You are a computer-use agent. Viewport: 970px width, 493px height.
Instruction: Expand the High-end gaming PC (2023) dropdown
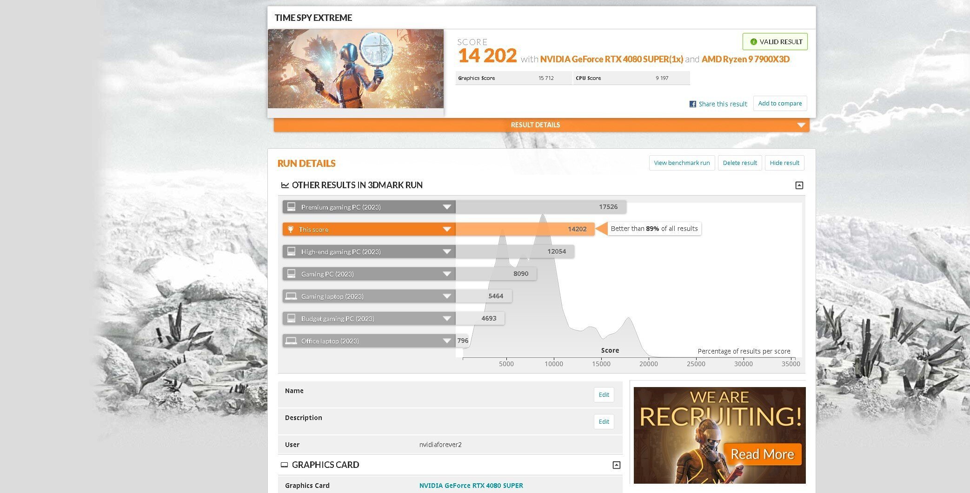[x=447, y=252]
